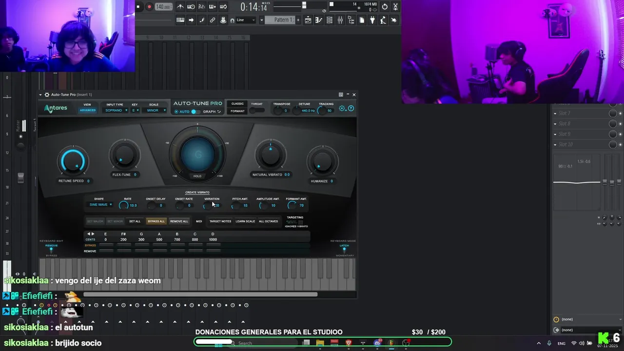Expand mixer Slot 7 arrow
This screenshot has width=624, height=351.
[x=555, y=113]
